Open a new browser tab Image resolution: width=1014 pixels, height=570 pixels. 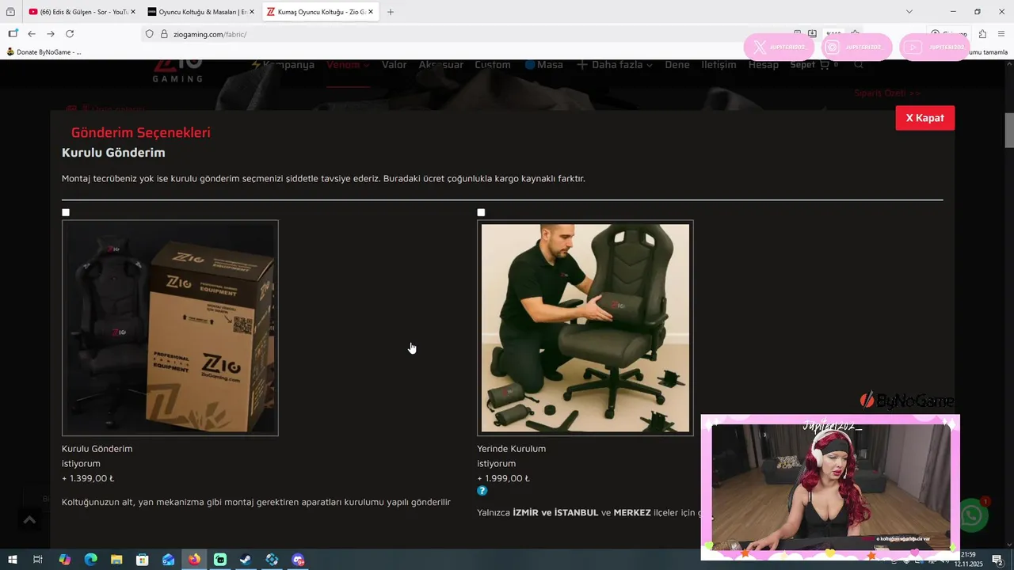[x=391, y=12]
